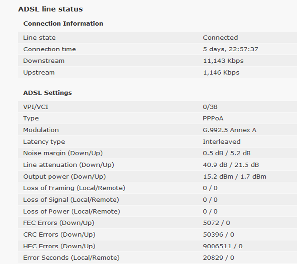The image size is (297, 264).
Task: Click the 'Connection time' label
Action: point(49,49)
